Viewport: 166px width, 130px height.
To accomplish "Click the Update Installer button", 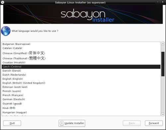I will (x=72, y=123).
